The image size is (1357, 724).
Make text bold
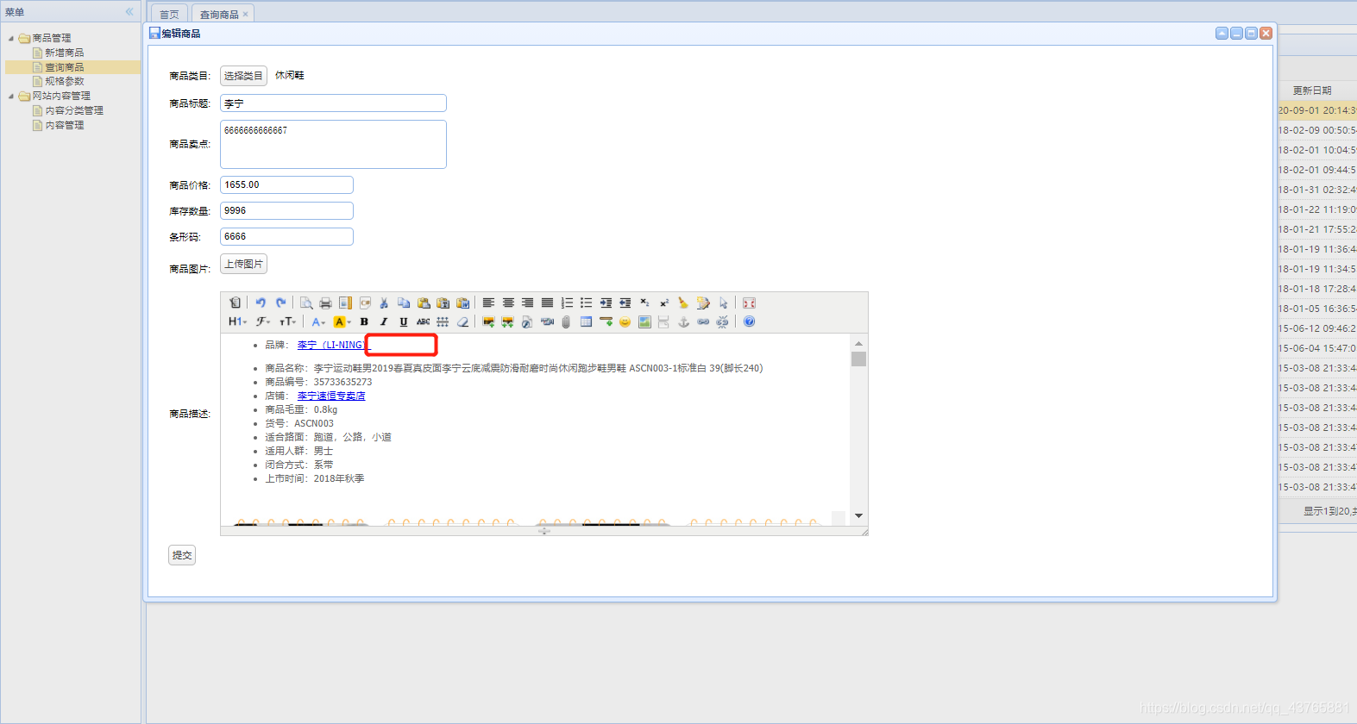click(x=364, y=321)
